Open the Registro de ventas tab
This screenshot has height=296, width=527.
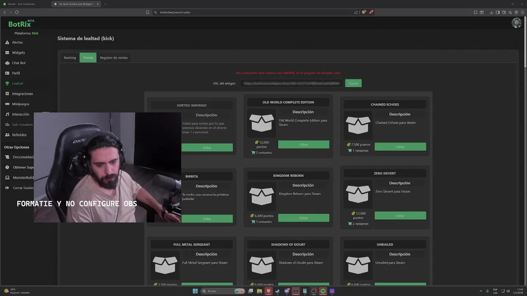pyautogui.click(x=114, y=58)
